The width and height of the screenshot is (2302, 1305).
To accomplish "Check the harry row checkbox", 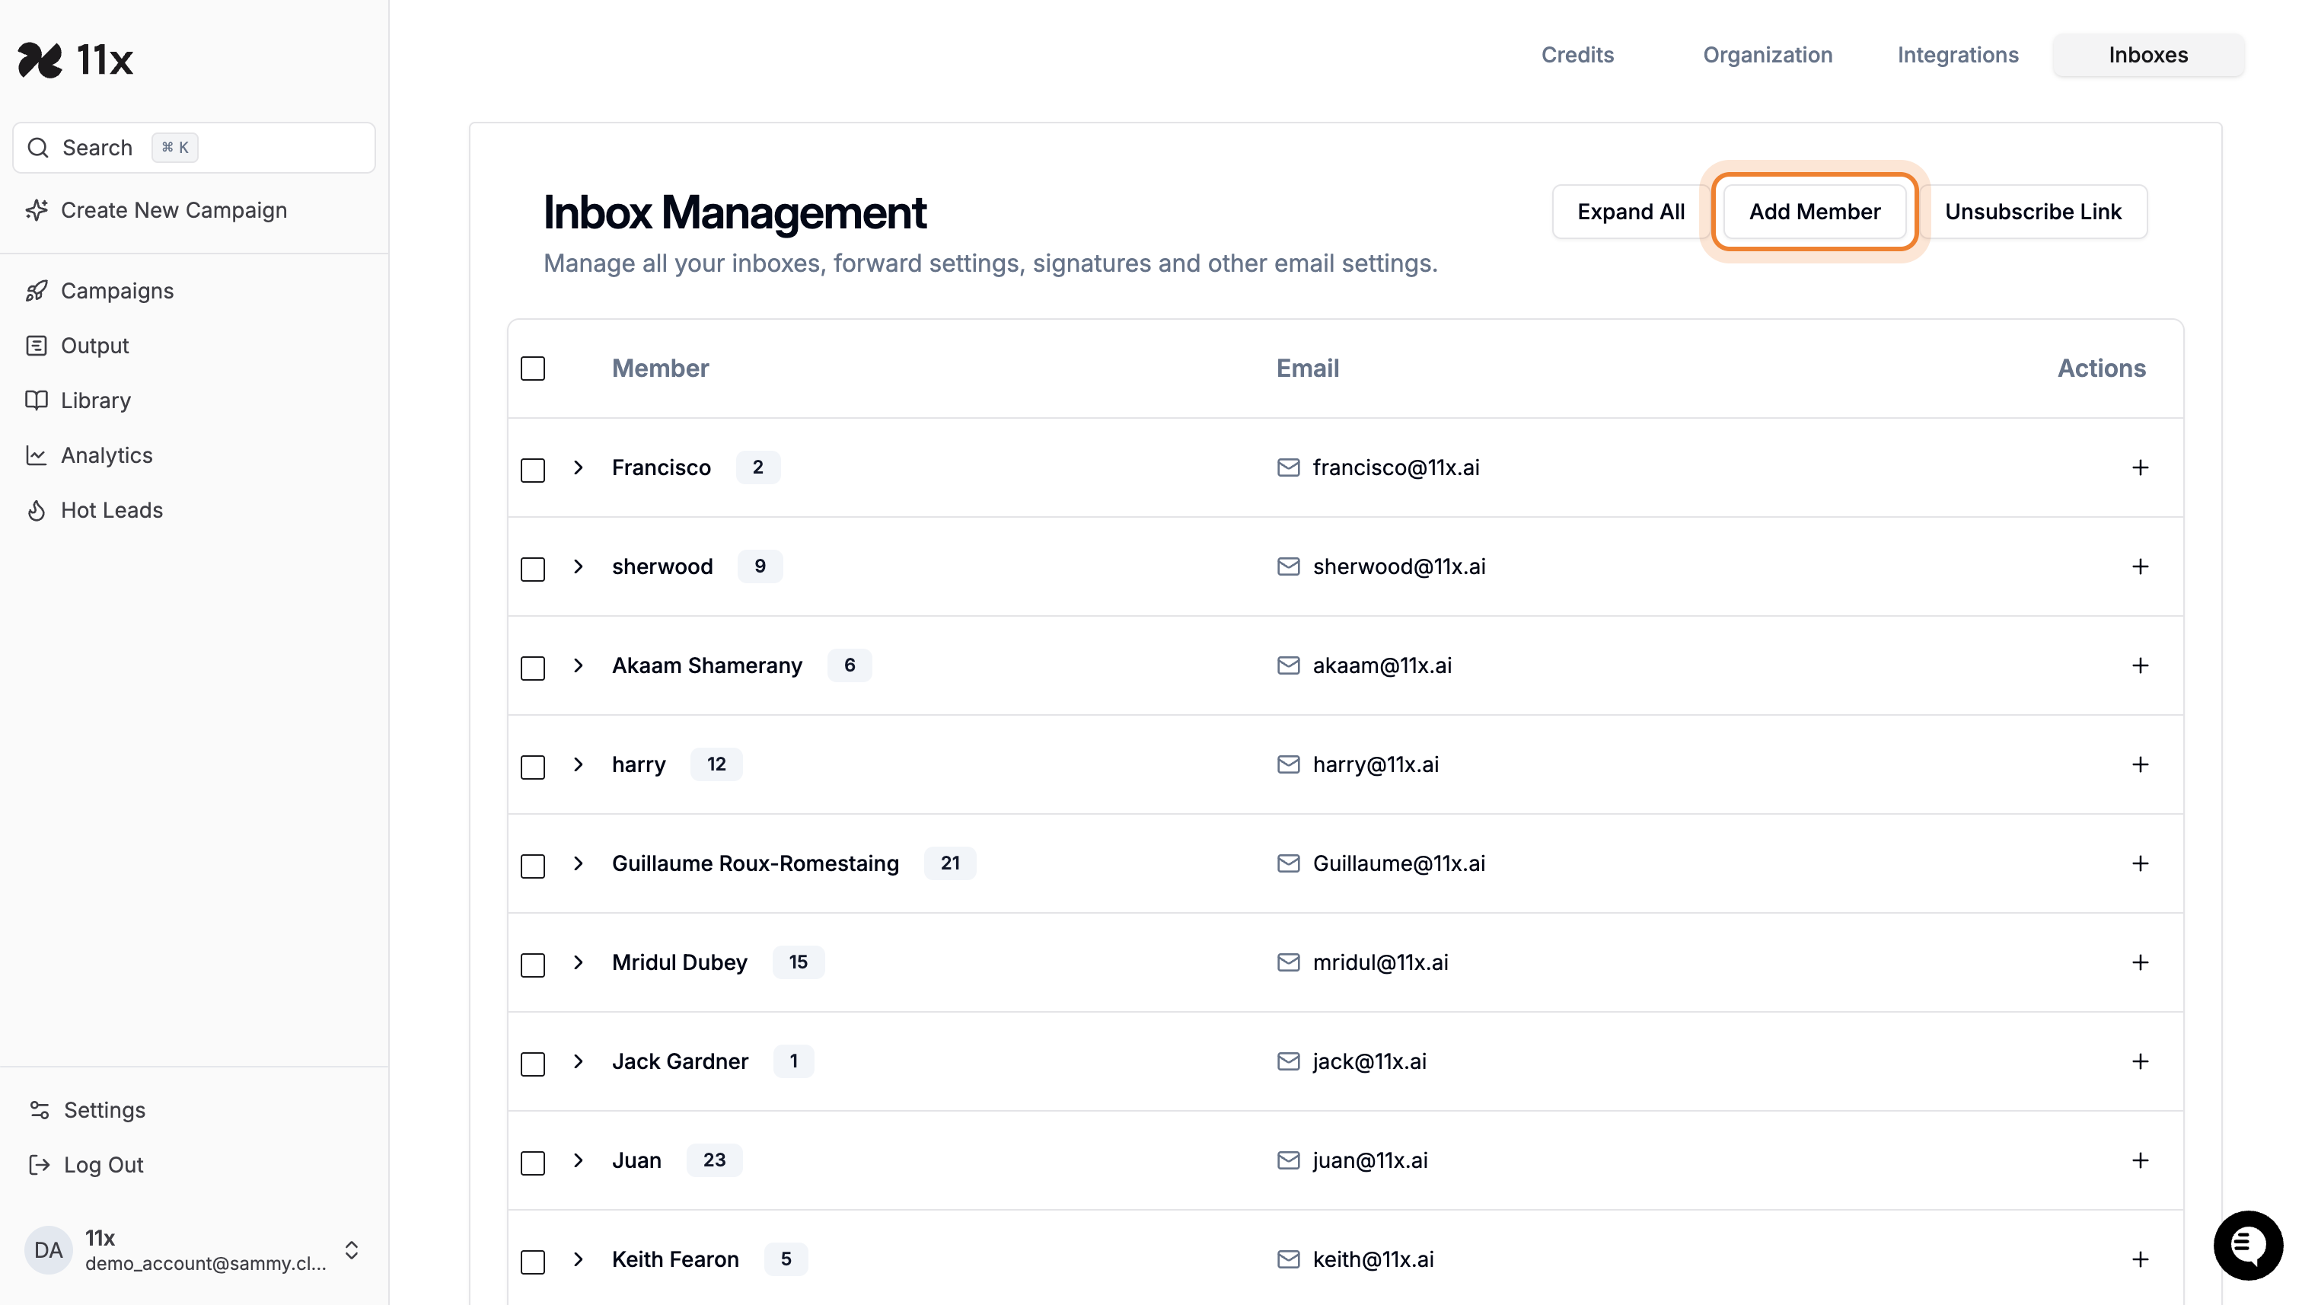I will [532, 767].
